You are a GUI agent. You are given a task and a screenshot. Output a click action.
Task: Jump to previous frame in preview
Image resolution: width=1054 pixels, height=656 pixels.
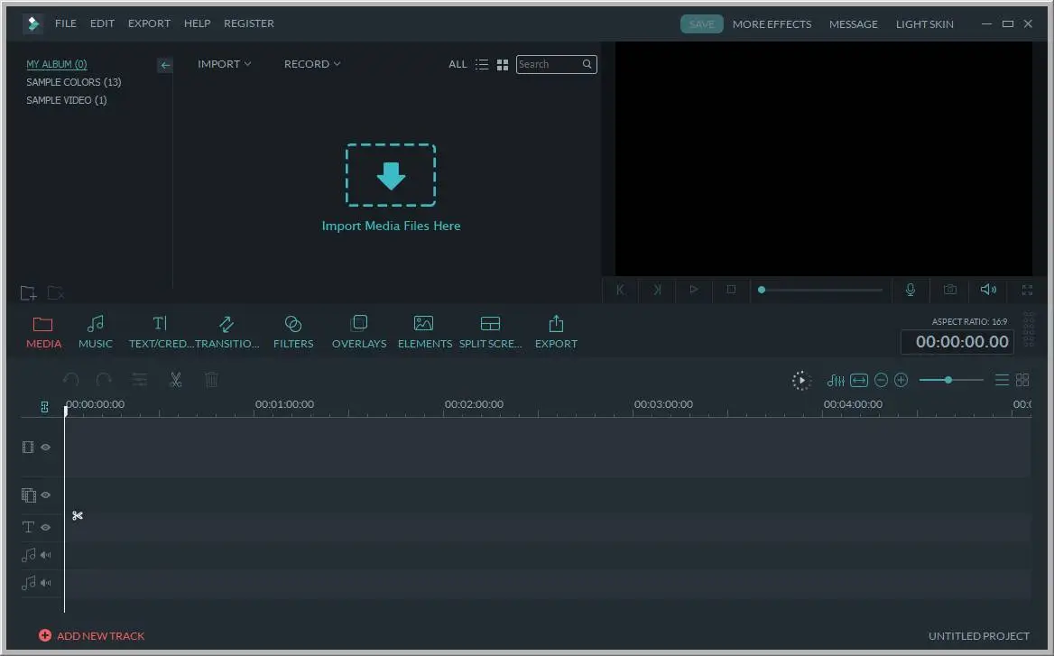pyautogui.click(x=620, y=290)
